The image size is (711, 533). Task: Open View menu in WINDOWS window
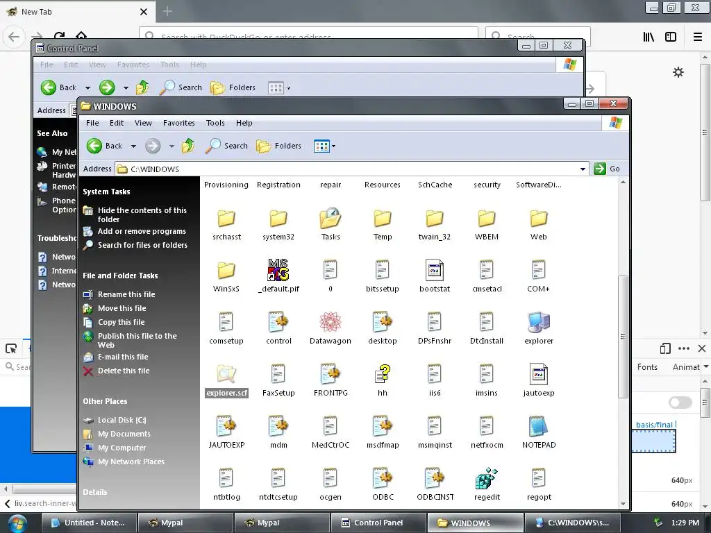coord(143,123)
